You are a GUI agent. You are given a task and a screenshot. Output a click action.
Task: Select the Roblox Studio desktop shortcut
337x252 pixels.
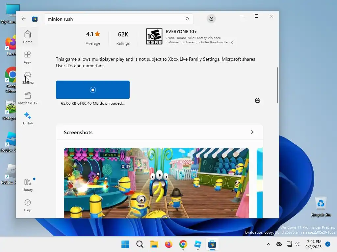coord(8,142)
